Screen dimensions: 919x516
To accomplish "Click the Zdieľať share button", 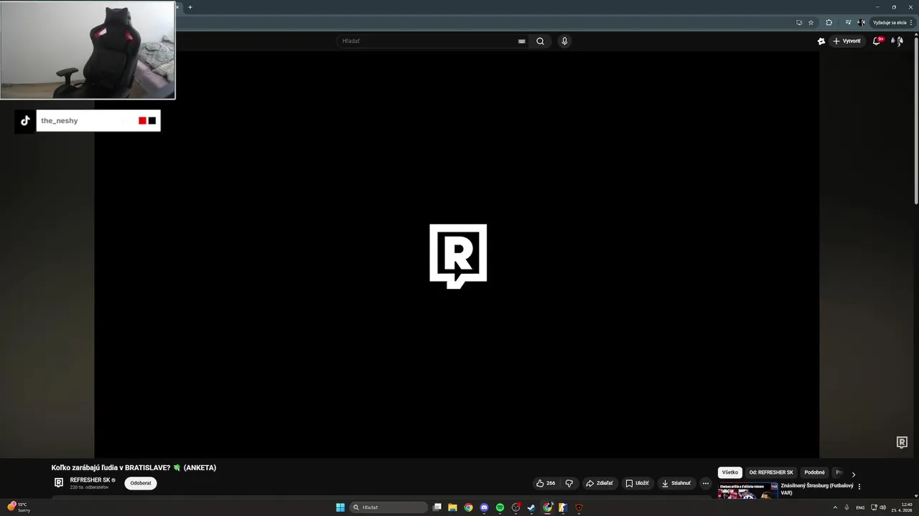I will click(600, 483).
